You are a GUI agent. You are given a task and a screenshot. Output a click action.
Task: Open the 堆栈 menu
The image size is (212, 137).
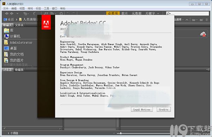click(x=30, y=8)
